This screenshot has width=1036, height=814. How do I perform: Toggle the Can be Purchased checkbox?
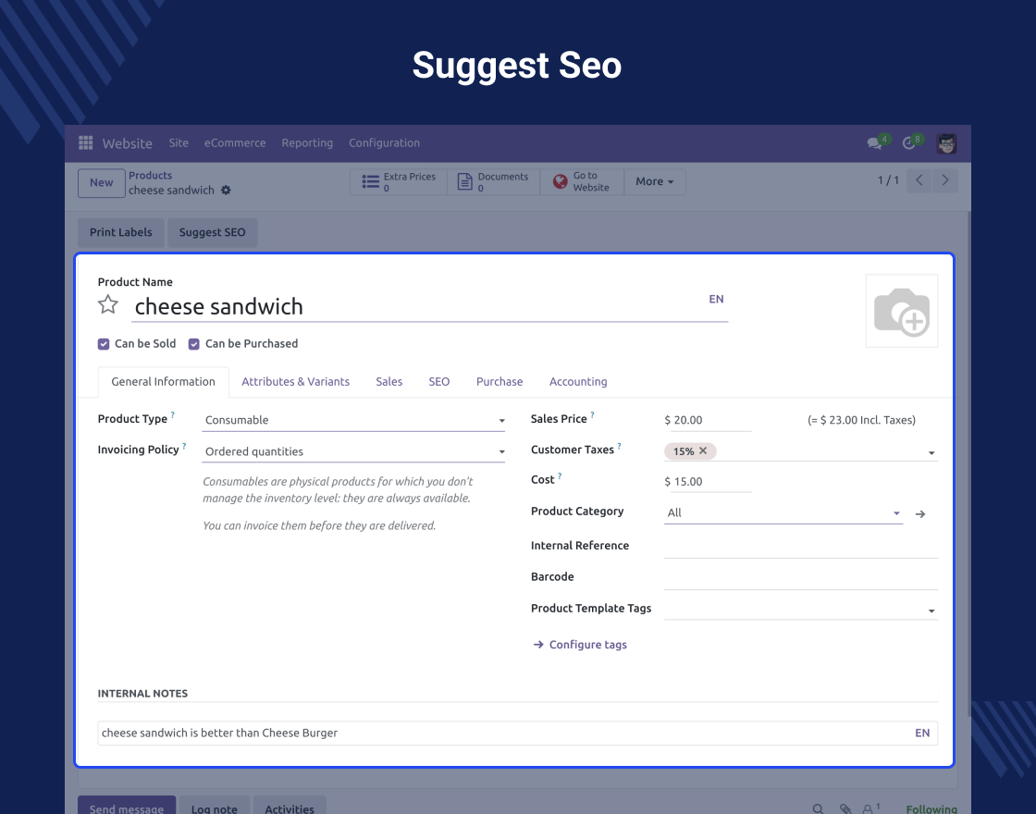pos(193,343)
